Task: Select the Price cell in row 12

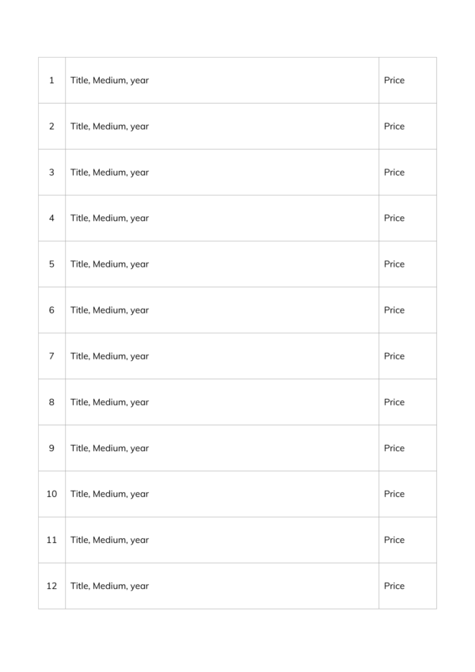Action: 408,586
